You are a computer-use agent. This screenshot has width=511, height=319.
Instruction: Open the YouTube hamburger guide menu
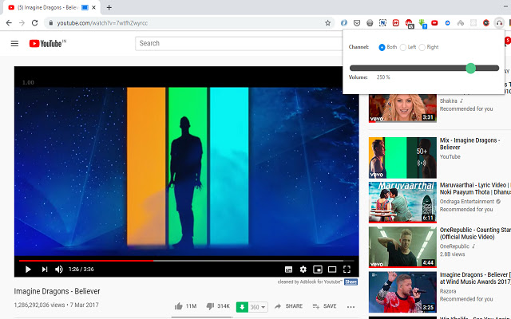14,43
